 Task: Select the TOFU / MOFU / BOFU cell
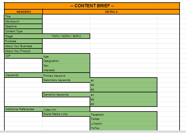[66, 36]
